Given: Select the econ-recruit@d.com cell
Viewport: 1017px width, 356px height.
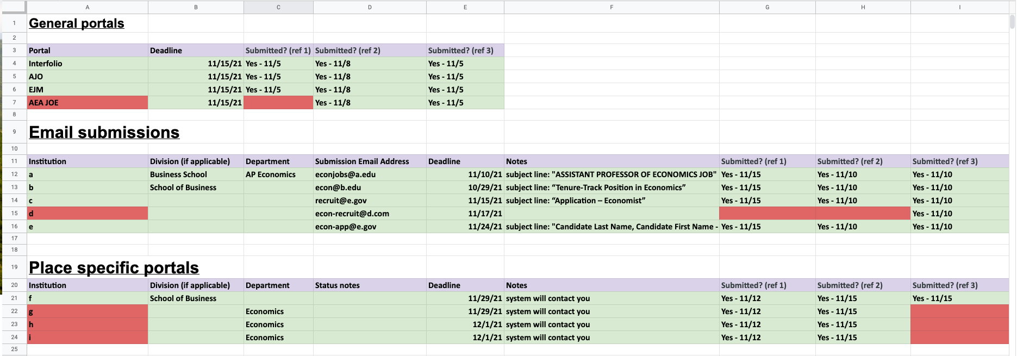Looking at the screenshot, I should tap(370, 214).
